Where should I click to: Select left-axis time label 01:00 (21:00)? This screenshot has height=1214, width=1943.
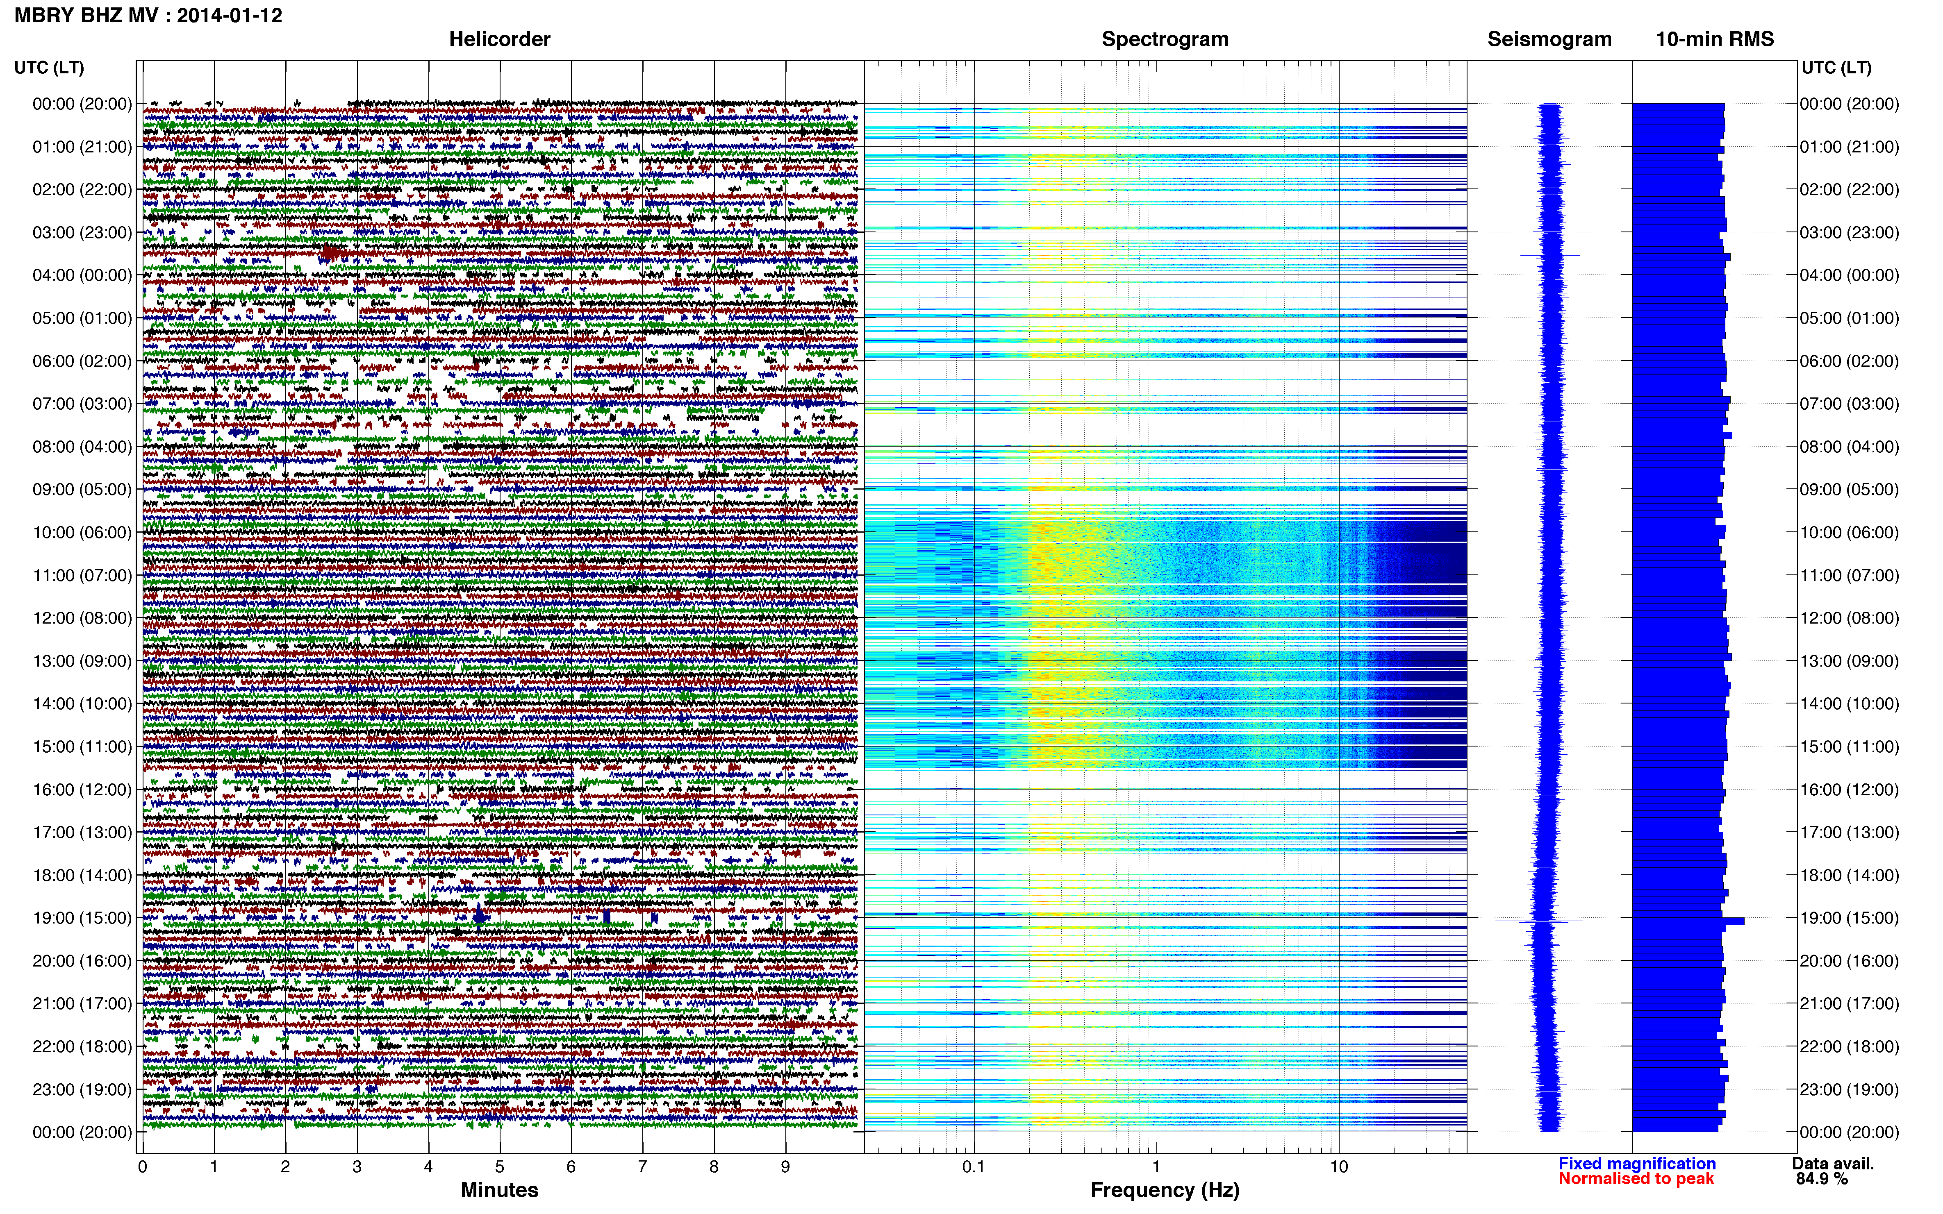(82, 147)
